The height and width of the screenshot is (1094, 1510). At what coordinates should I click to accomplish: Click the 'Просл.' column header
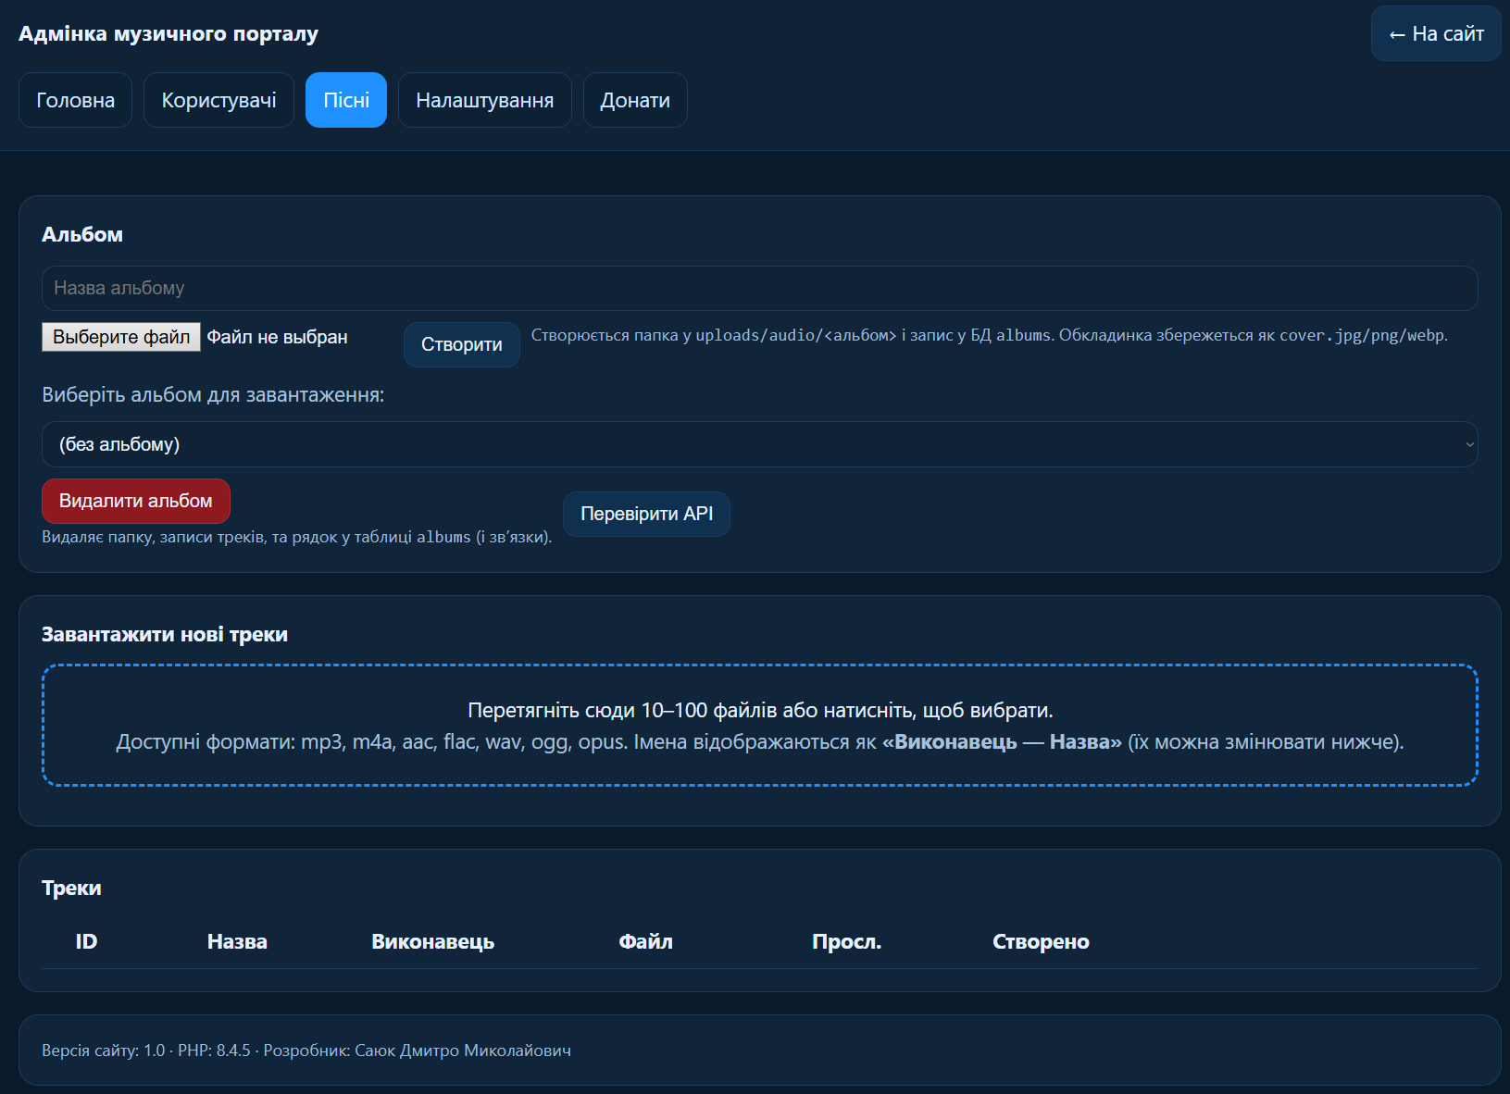[846, 941]
